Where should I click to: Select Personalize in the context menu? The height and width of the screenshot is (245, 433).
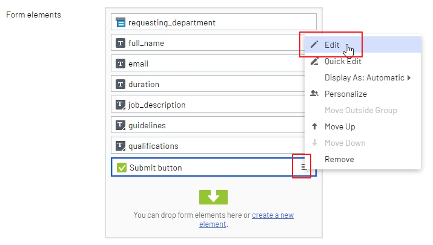tap(345, 94)
